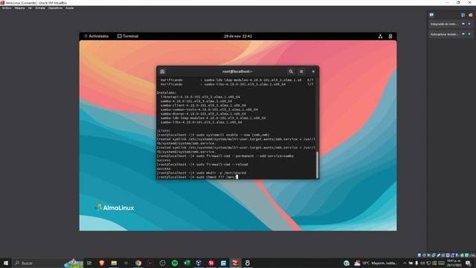The image size is (476, 268).
Task: Click the power icon in GNOME top bar
Action: (390, 36)
